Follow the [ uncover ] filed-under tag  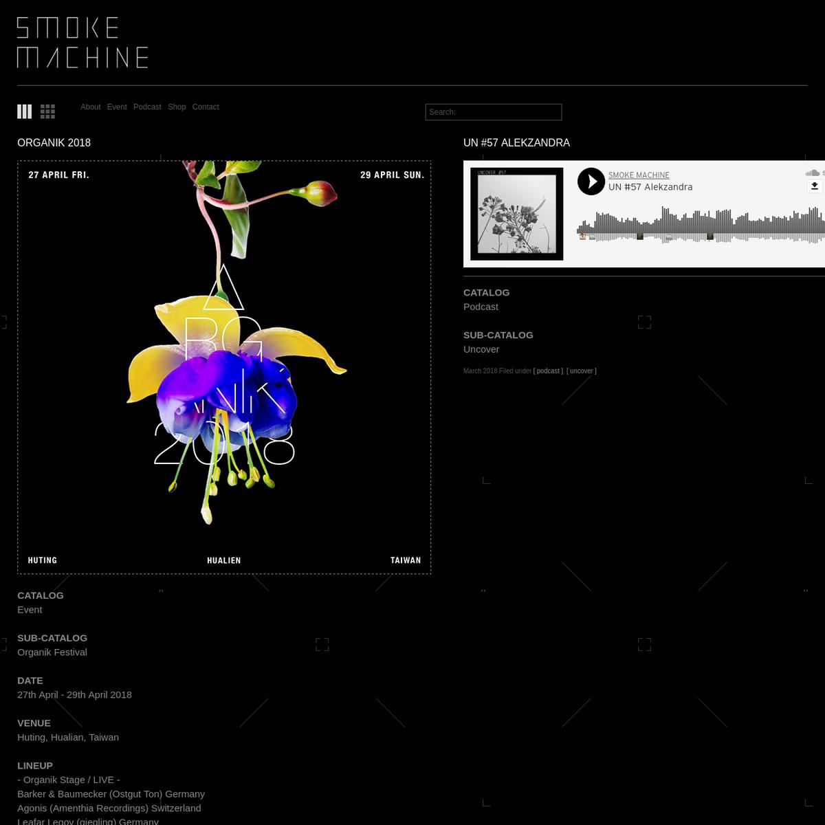pos(582,371)
